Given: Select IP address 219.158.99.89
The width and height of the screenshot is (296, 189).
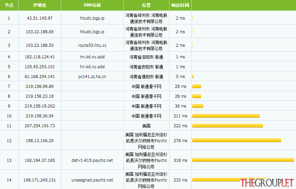Looking at the screenshot, I should coord(40,87).
